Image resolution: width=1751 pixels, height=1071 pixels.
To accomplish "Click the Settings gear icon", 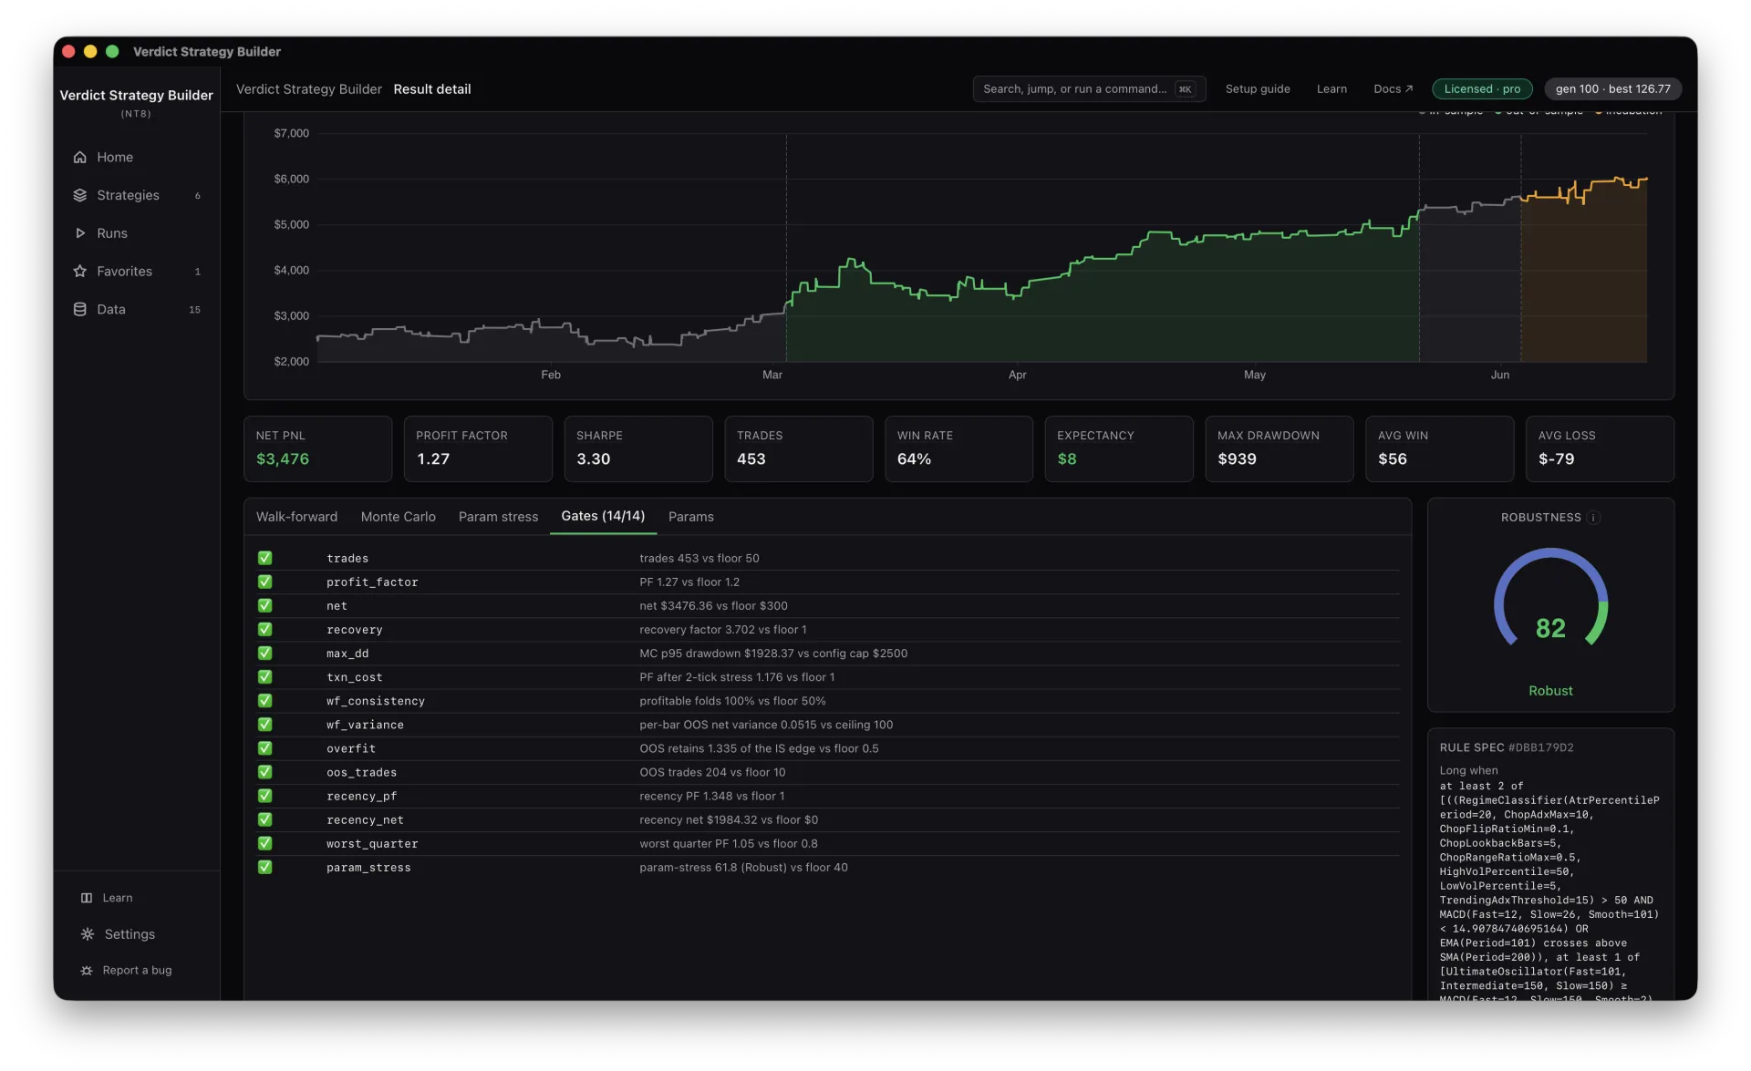I will coord(88,934).
